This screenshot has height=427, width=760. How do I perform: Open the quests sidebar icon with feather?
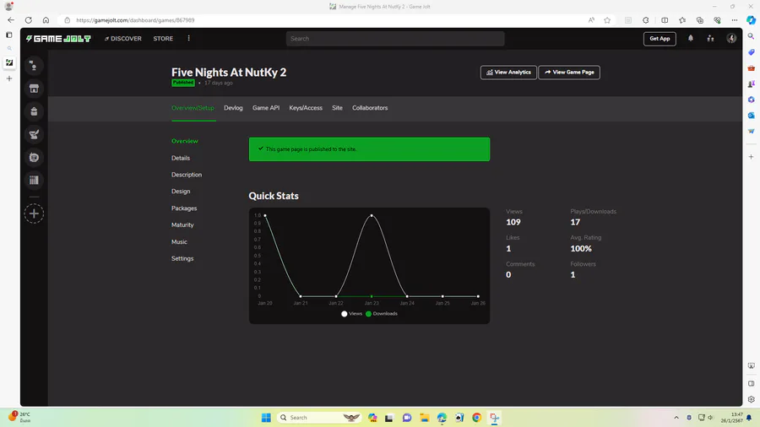(x=34, y=134)
